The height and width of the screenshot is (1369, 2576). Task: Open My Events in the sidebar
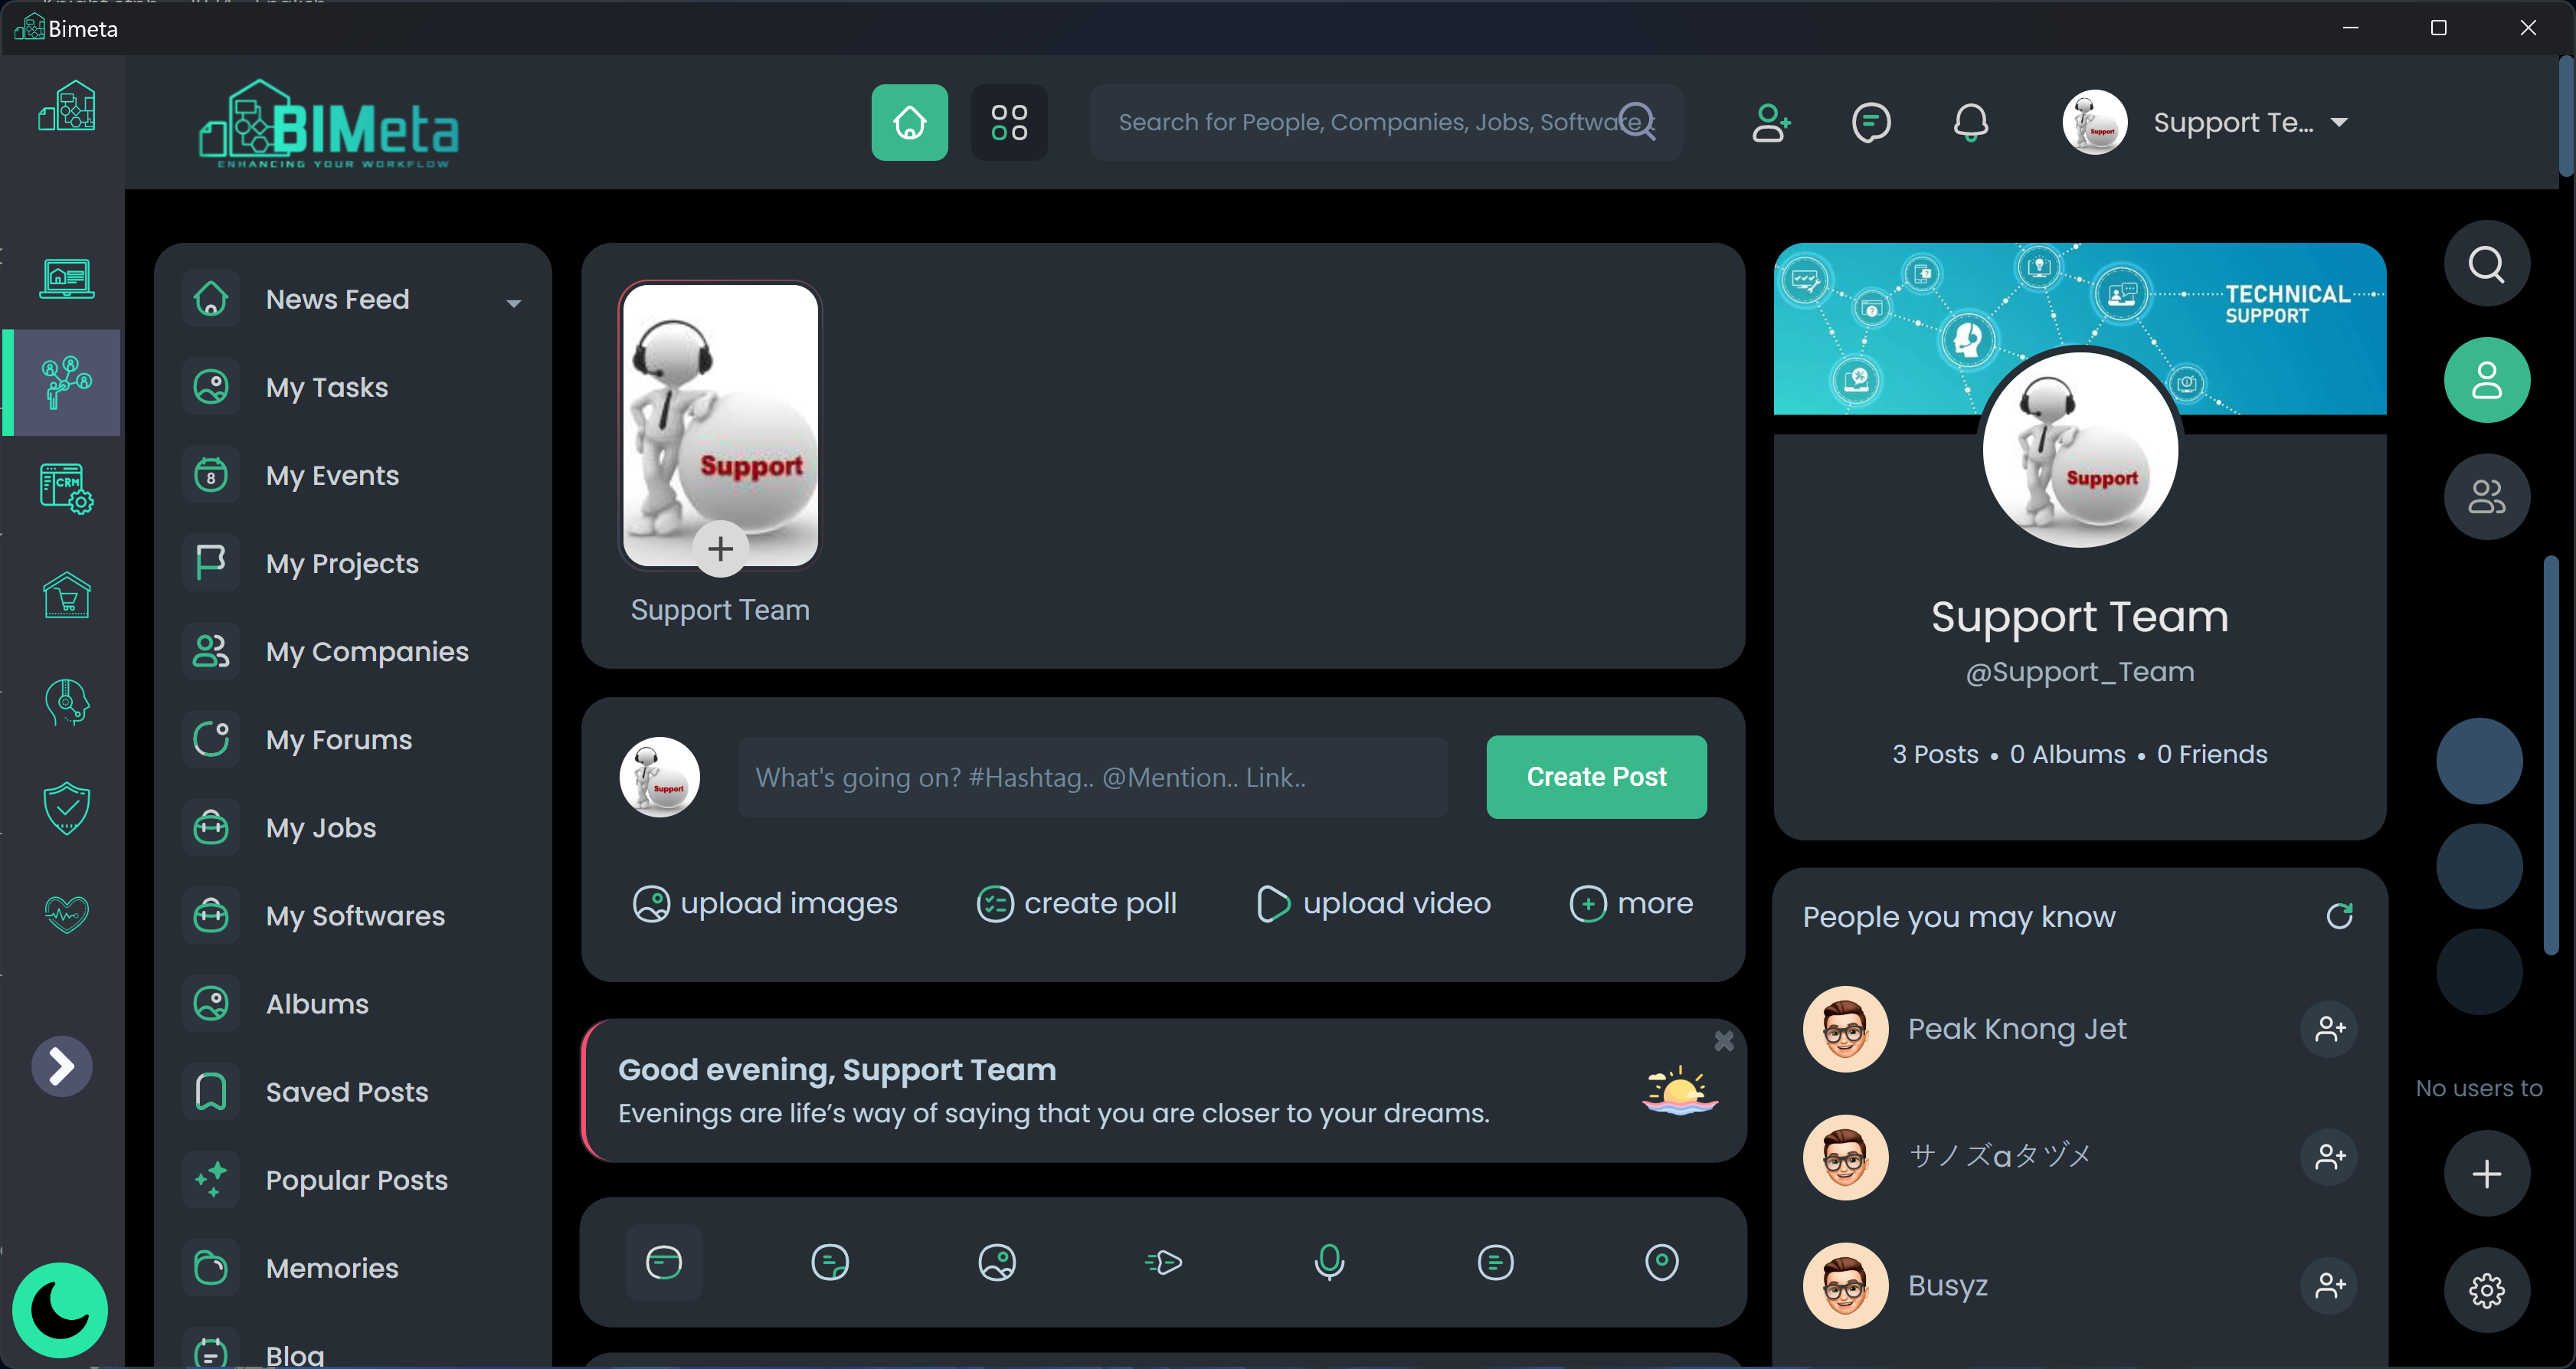click(352, 475)
